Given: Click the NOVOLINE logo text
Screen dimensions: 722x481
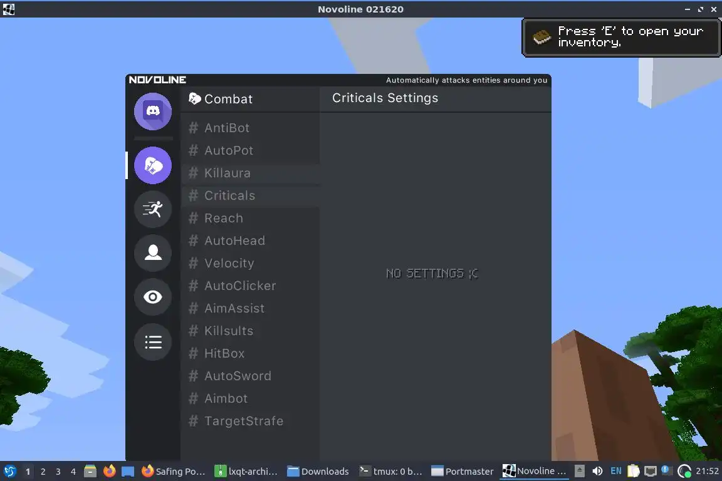Looking at the screenshot, I should pyautogui.click(x=157, y=80).
